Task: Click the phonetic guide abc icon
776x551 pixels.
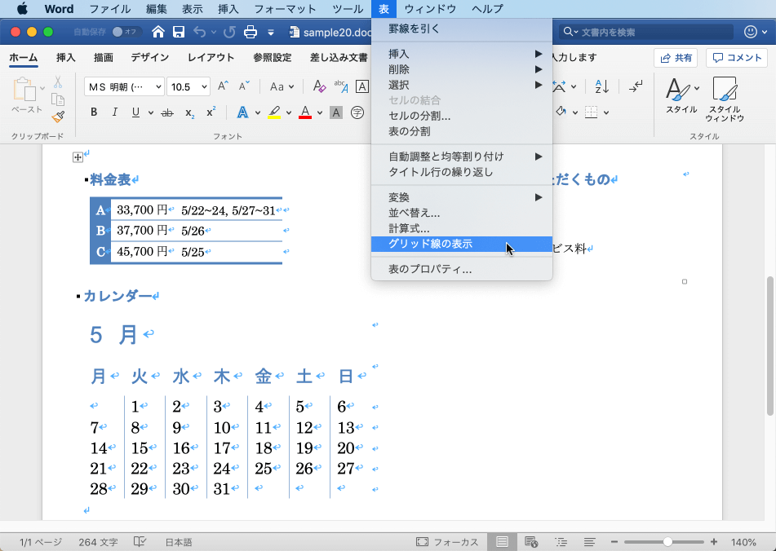Action: 341,86
